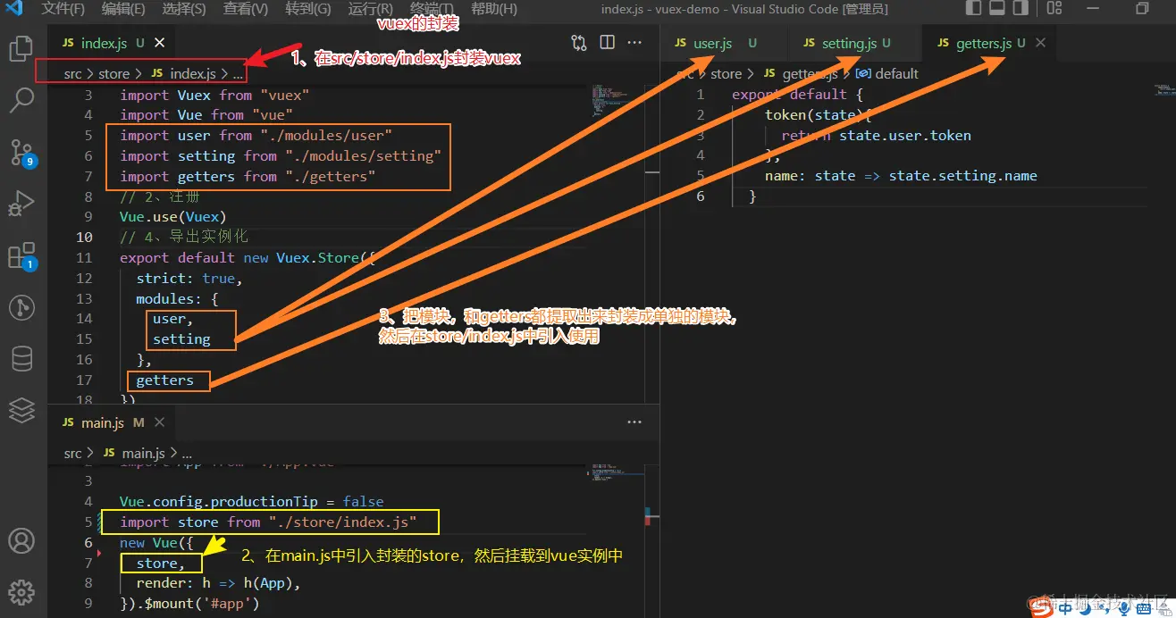Open the 文件(F) menu
This screenshot has height=618, width=1176.
(63, 9)
